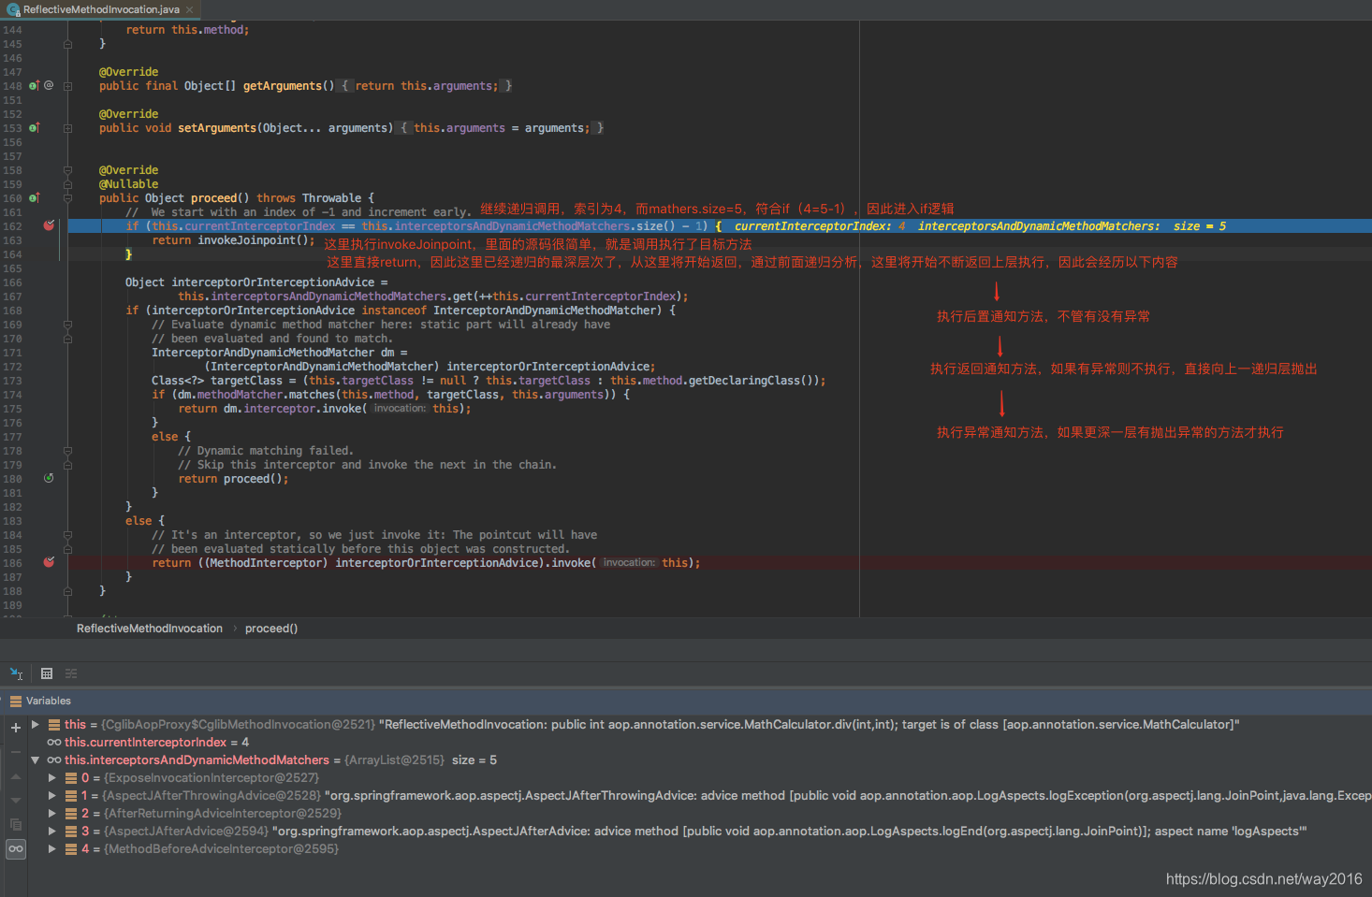Expand element 2 AfterReturningAdviceInterceptor
Viewport: 1372px width, 897px height.
(x=52, y=814)
